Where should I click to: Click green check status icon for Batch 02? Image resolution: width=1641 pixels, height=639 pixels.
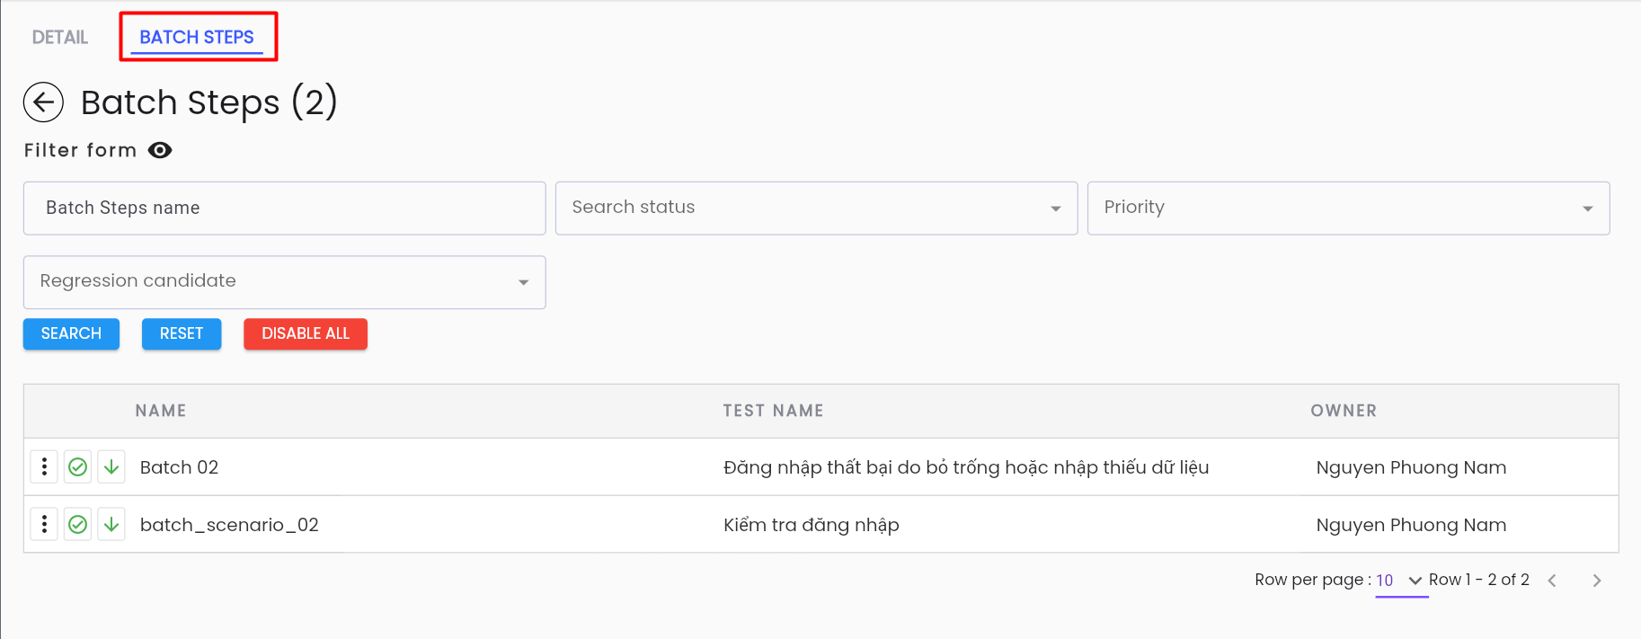point(78,467)
